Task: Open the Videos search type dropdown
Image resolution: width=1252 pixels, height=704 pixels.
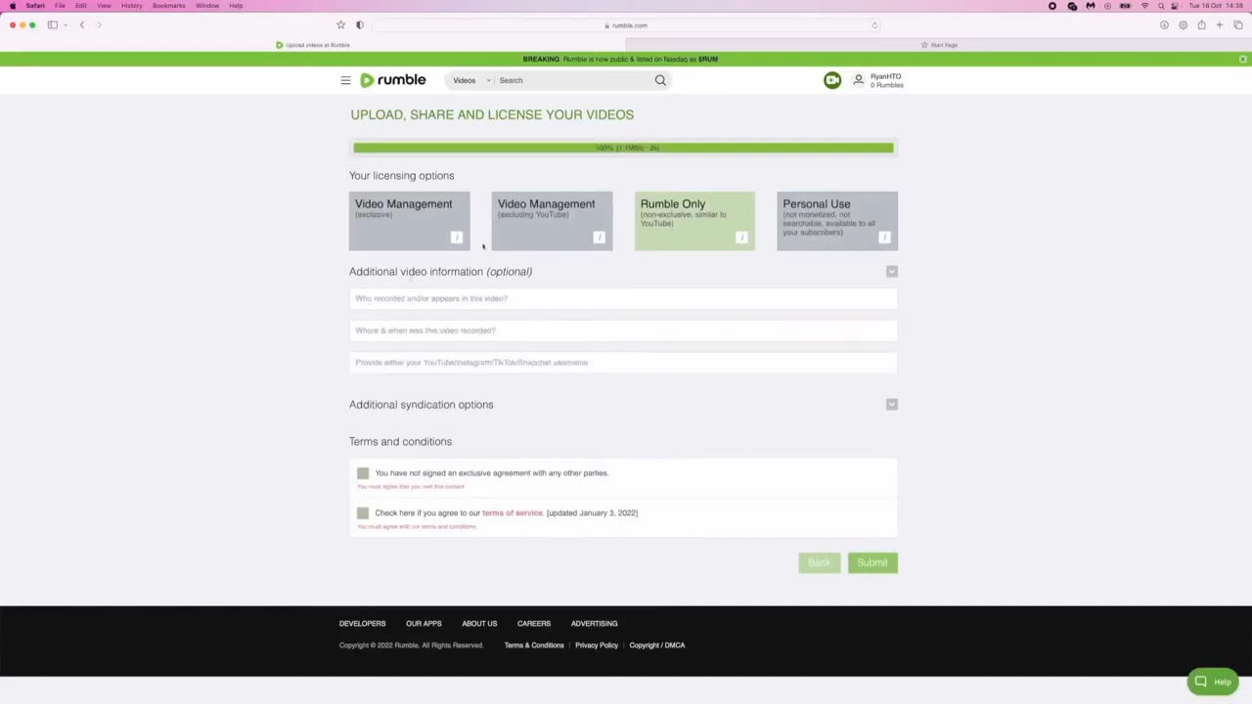Action: coord(470,80)
